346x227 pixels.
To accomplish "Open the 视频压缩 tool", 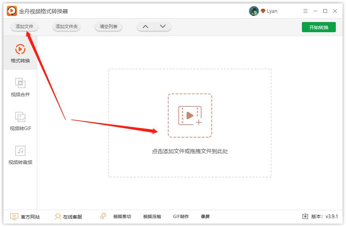I will pos(152,216).
